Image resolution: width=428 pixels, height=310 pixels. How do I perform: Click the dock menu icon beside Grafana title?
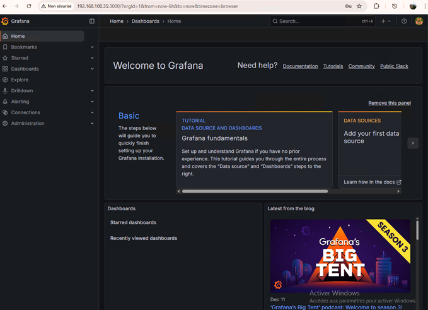click(x=92, y=21)
